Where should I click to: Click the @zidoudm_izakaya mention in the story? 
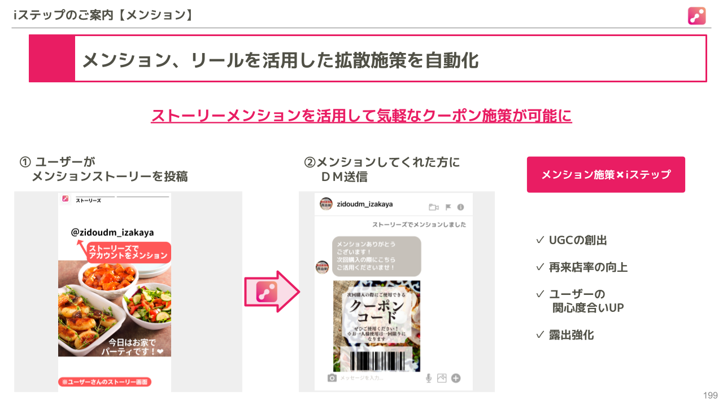pos(112,232)
